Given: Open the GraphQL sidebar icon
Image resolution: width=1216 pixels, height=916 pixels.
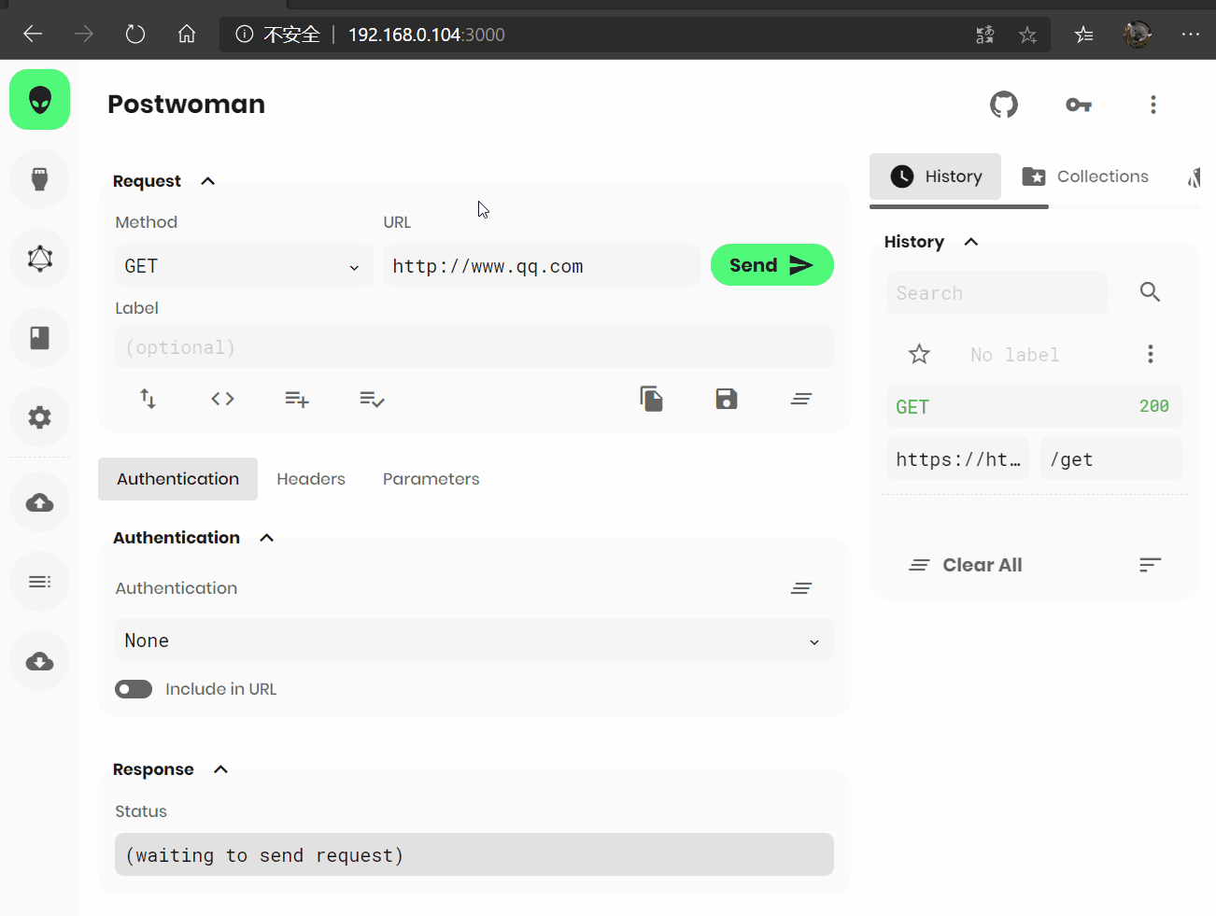Looking at the screenshot, I should (39, 258).
